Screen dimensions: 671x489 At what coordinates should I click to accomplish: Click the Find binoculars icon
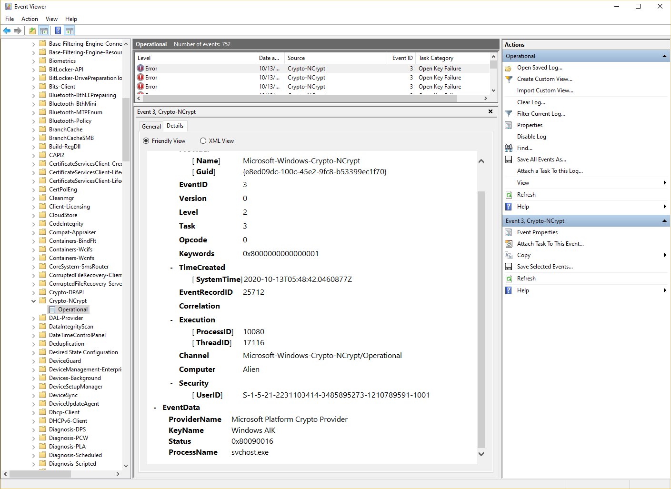tap(508, 148)
